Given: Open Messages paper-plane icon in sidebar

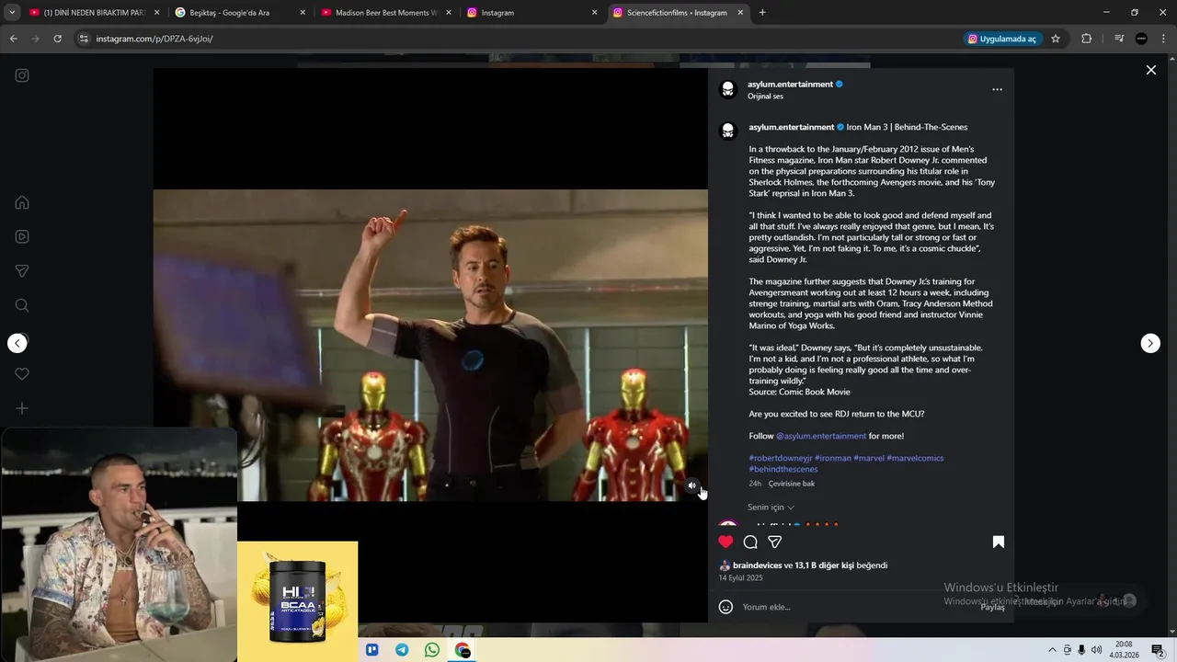Looking at the screenshot, I should 22,271.
